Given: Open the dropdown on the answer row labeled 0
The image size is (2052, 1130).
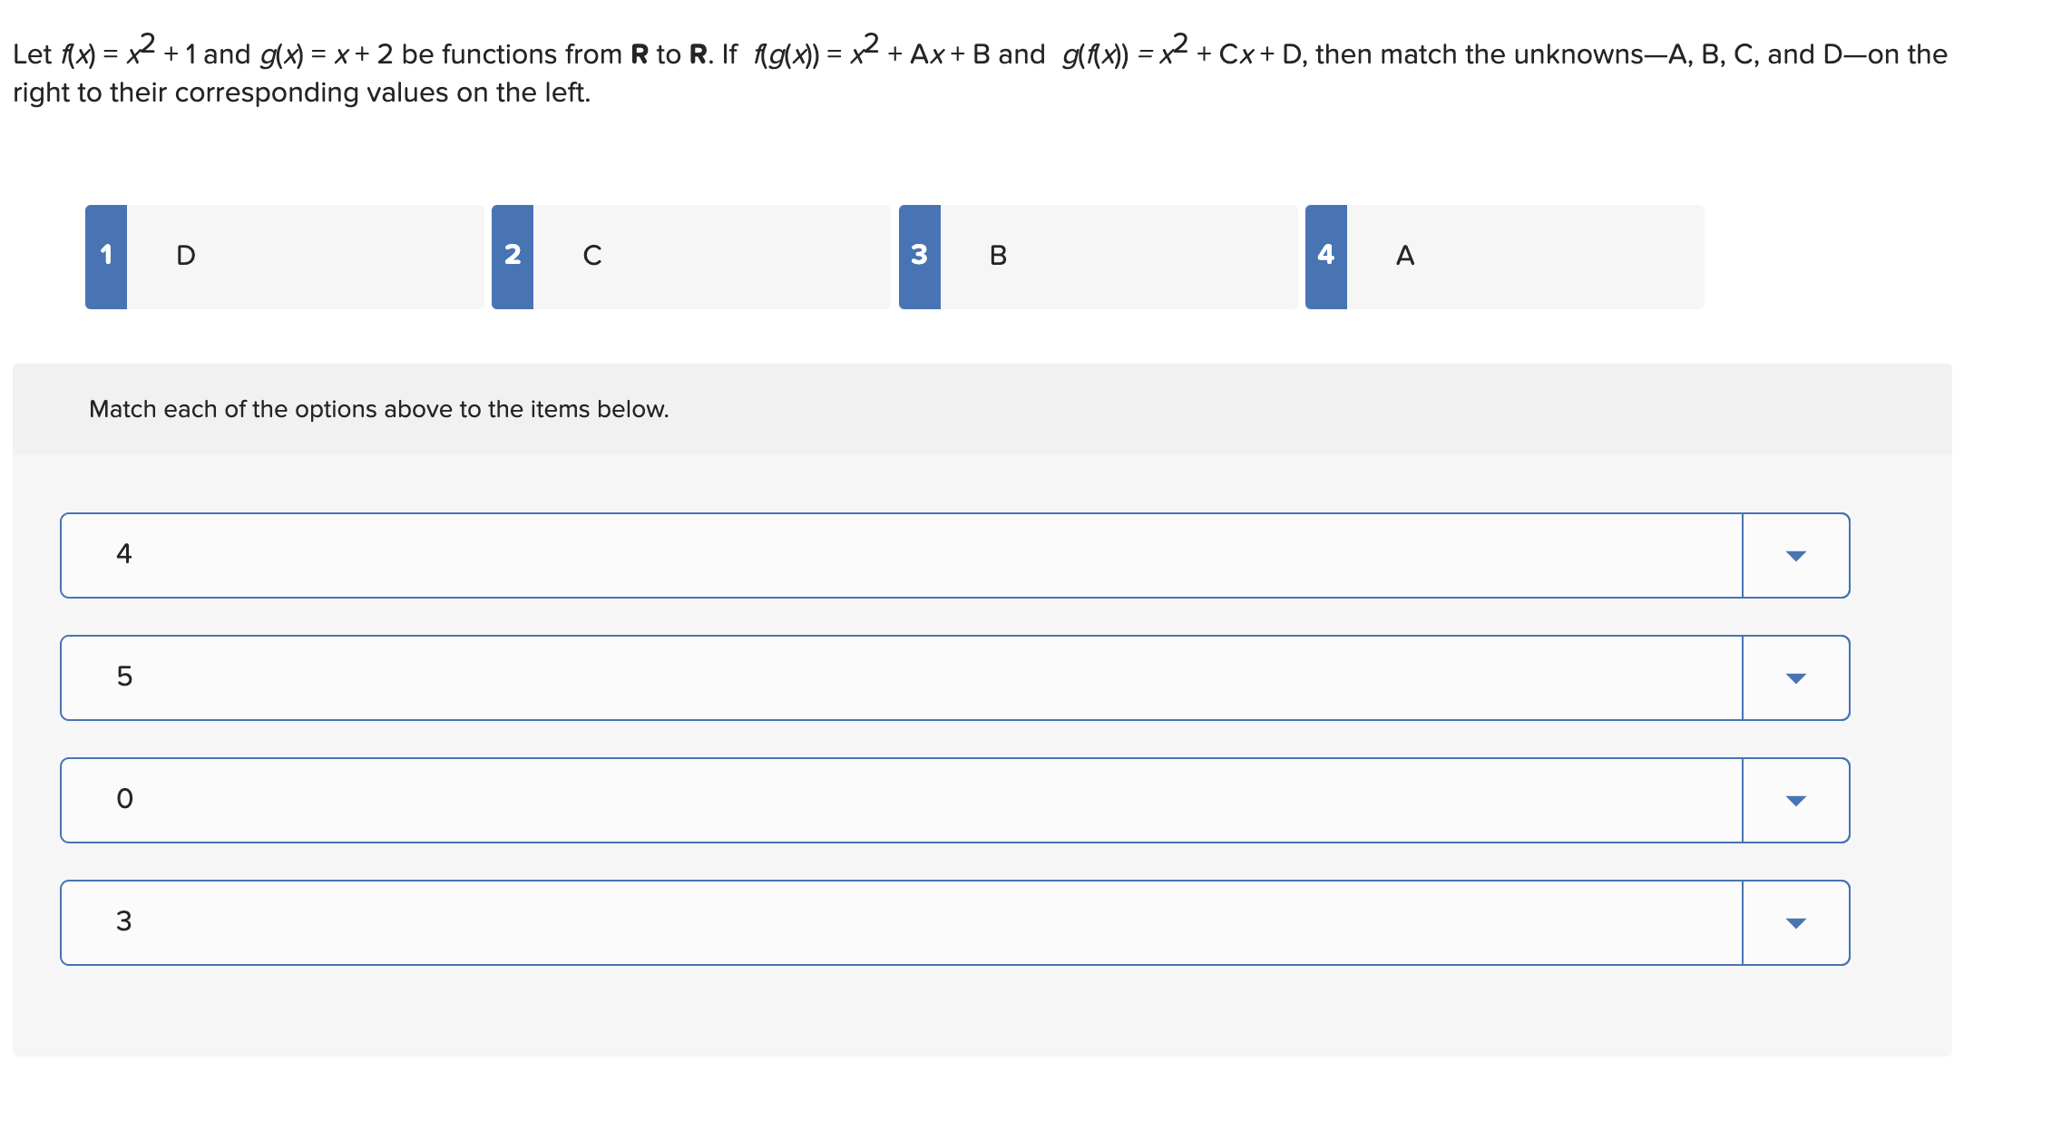Looking at the screenshot, I should point(1795,800).
